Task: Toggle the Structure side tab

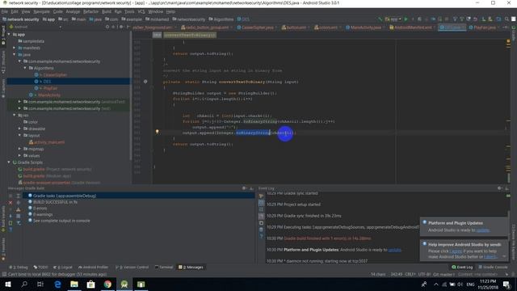Action: [x=3, y=62]
